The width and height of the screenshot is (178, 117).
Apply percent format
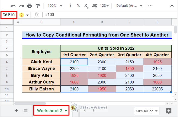78,6
